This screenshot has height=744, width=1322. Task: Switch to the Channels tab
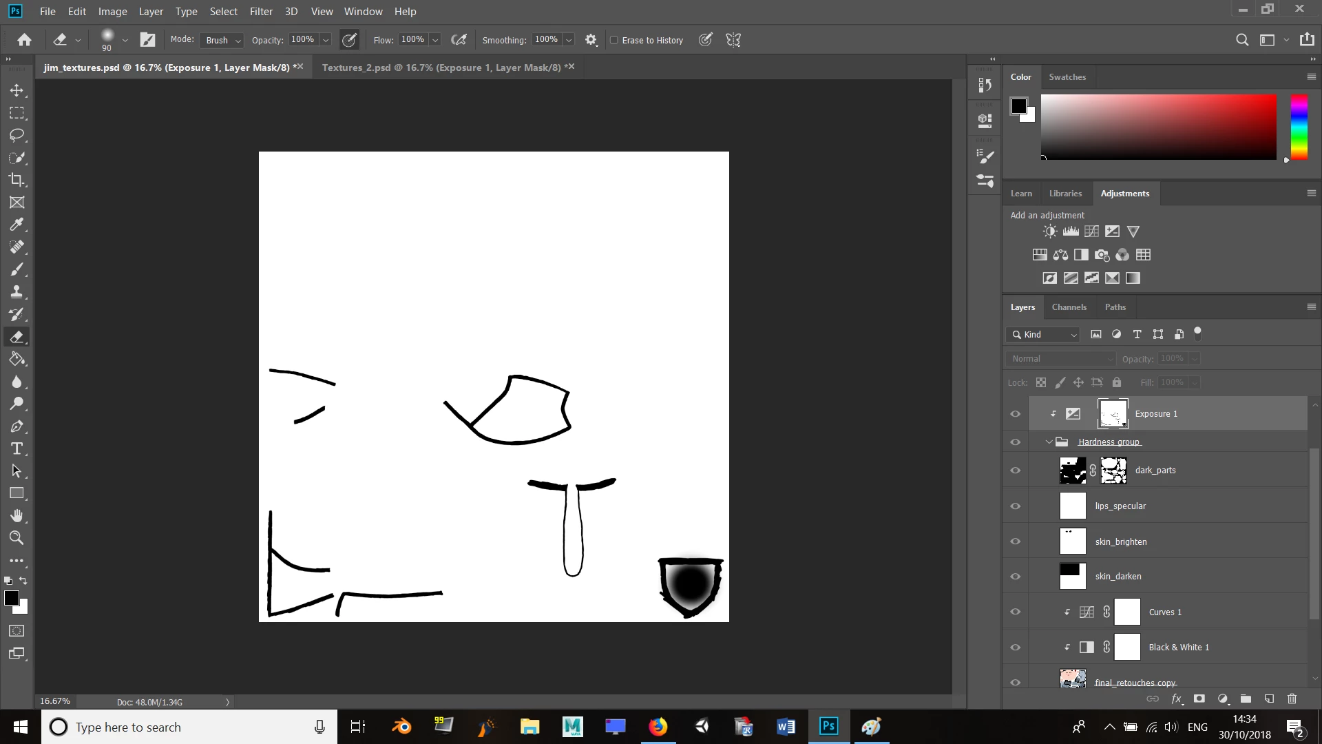[x=1069, y=307]
